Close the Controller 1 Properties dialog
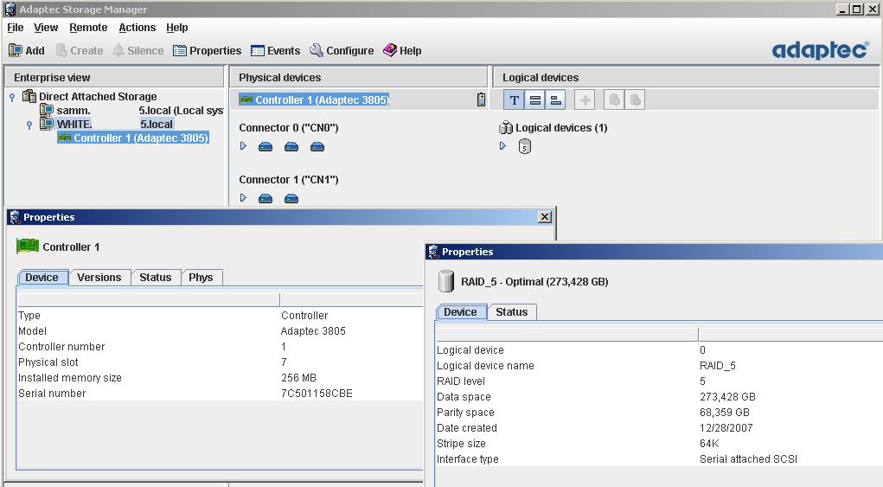 click(x=545, y=217)
